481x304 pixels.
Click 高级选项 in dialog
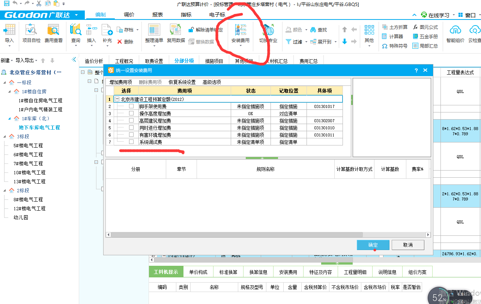[212, 82]
